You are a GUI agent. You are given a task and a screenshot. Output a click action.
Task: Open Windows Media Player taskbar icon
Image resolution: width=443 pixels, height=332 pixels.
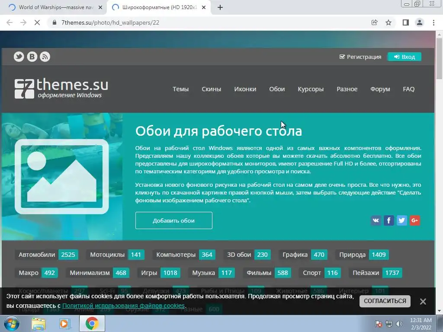point(65,324)
